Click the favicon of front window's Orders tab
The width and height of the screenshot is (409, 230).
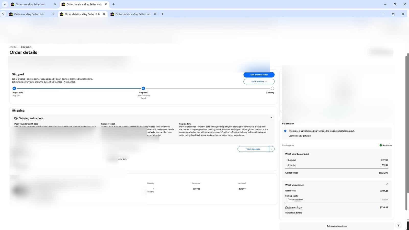11,14
